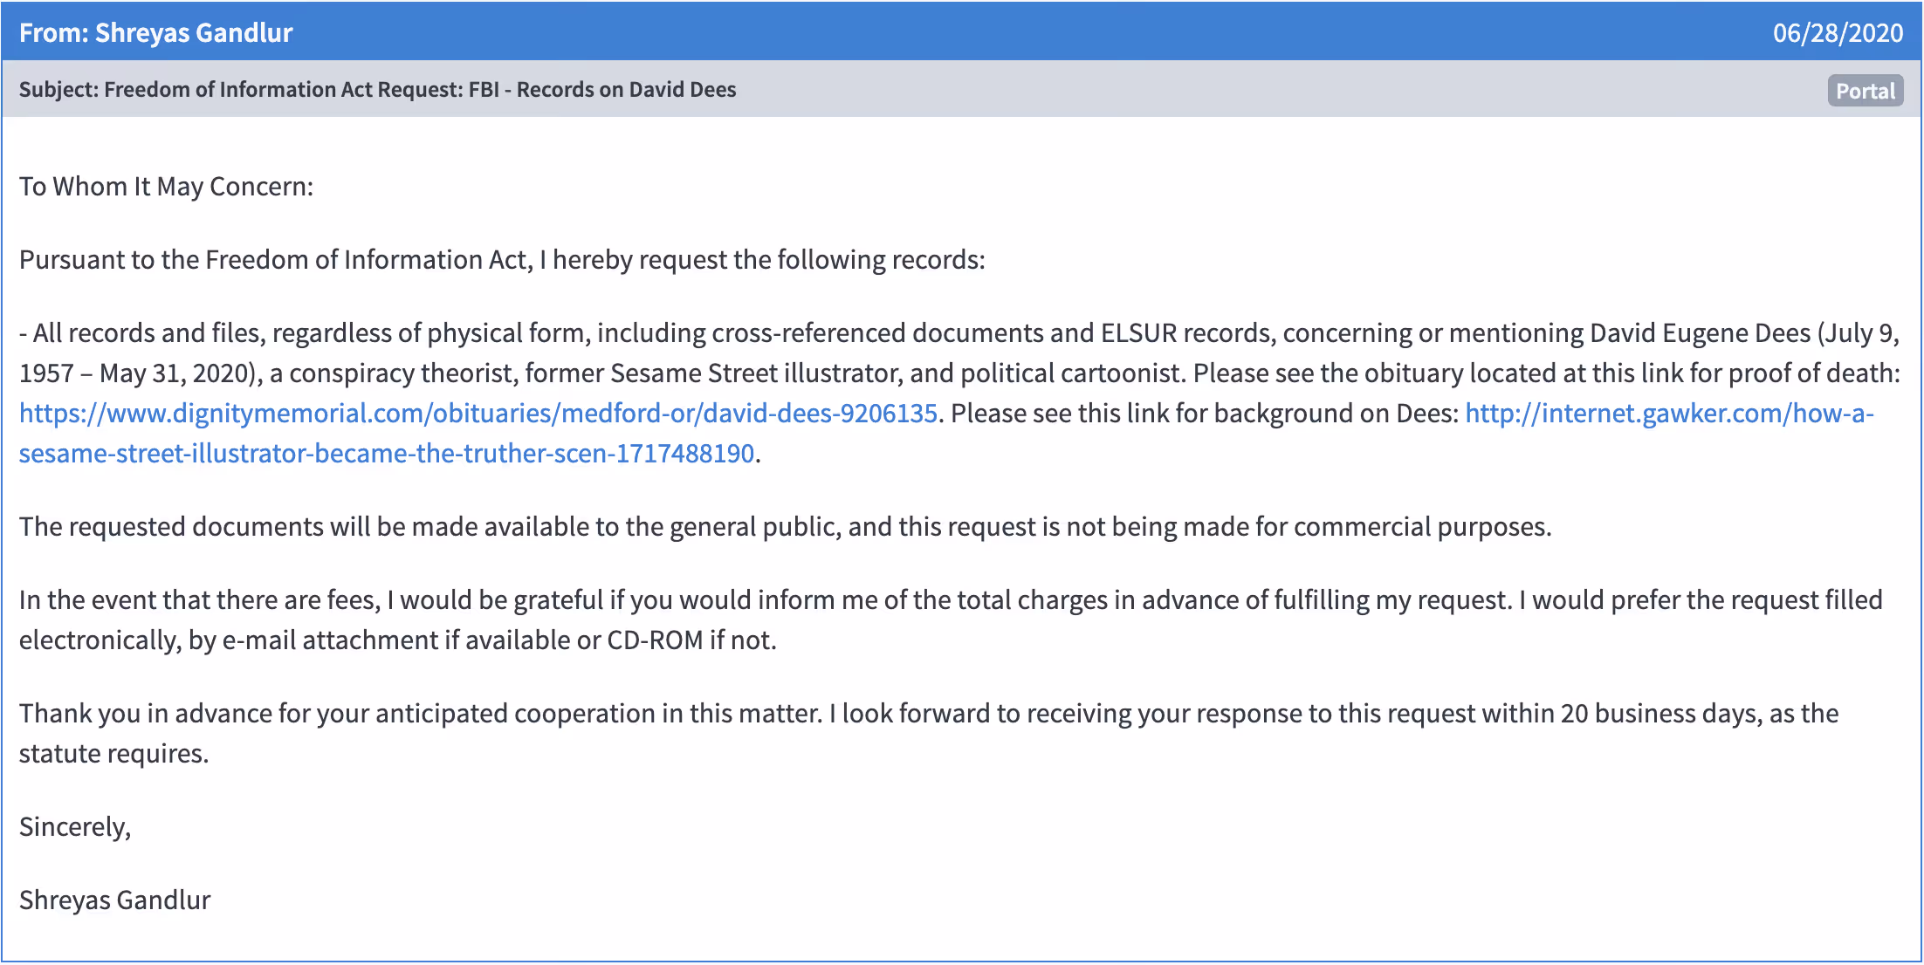Click the 'All records and files' text
The width and height of the screenshot is (1924, 965).
tap(148, 332)
